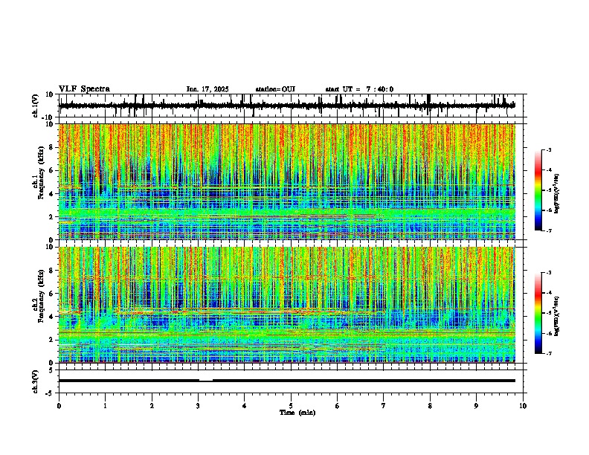Image resolution: width=589 pixels, height=455 pixels.
Task: Click the '0' tick on the time axis
Action: 59,406
